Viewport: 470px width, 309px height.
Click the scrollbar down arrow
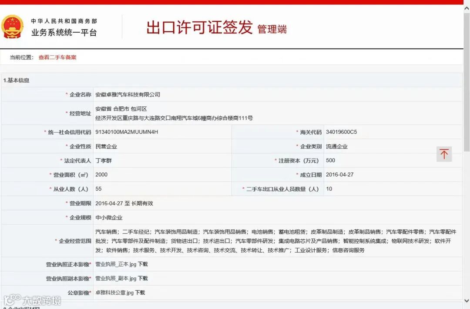467,300
